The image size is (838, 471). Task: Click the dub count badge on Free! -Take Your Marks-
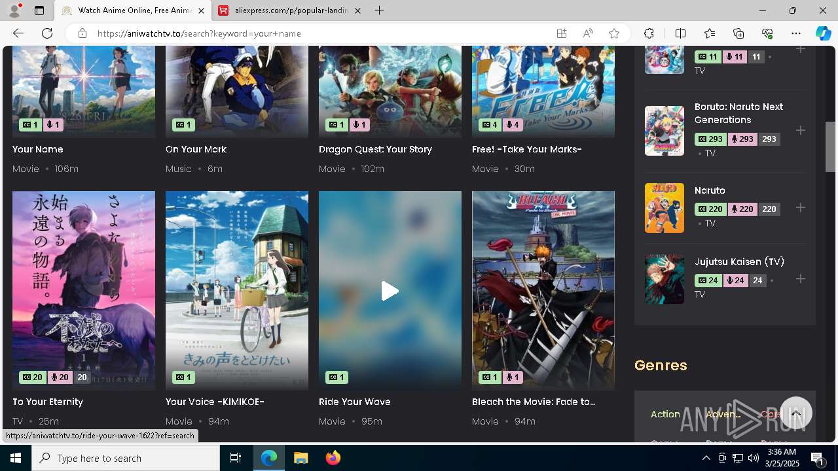pyautogui.click(x=513, y=124)
